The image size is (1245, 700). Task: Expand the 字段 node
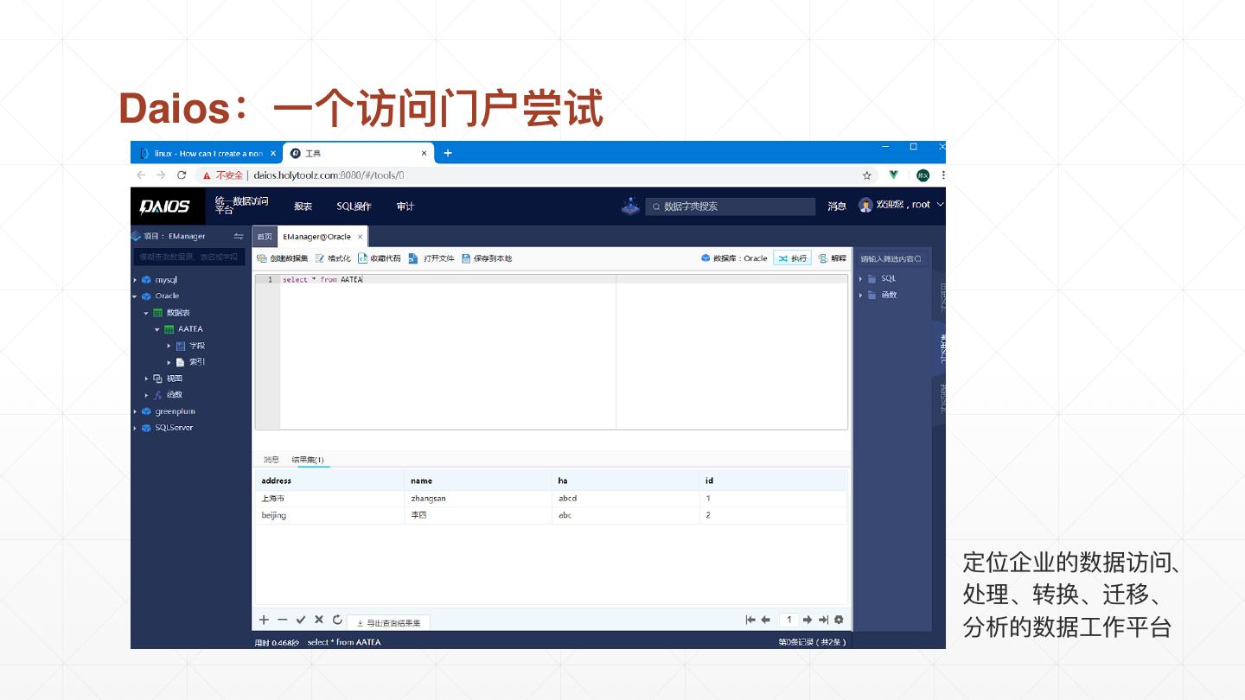[x=169, y=346]
